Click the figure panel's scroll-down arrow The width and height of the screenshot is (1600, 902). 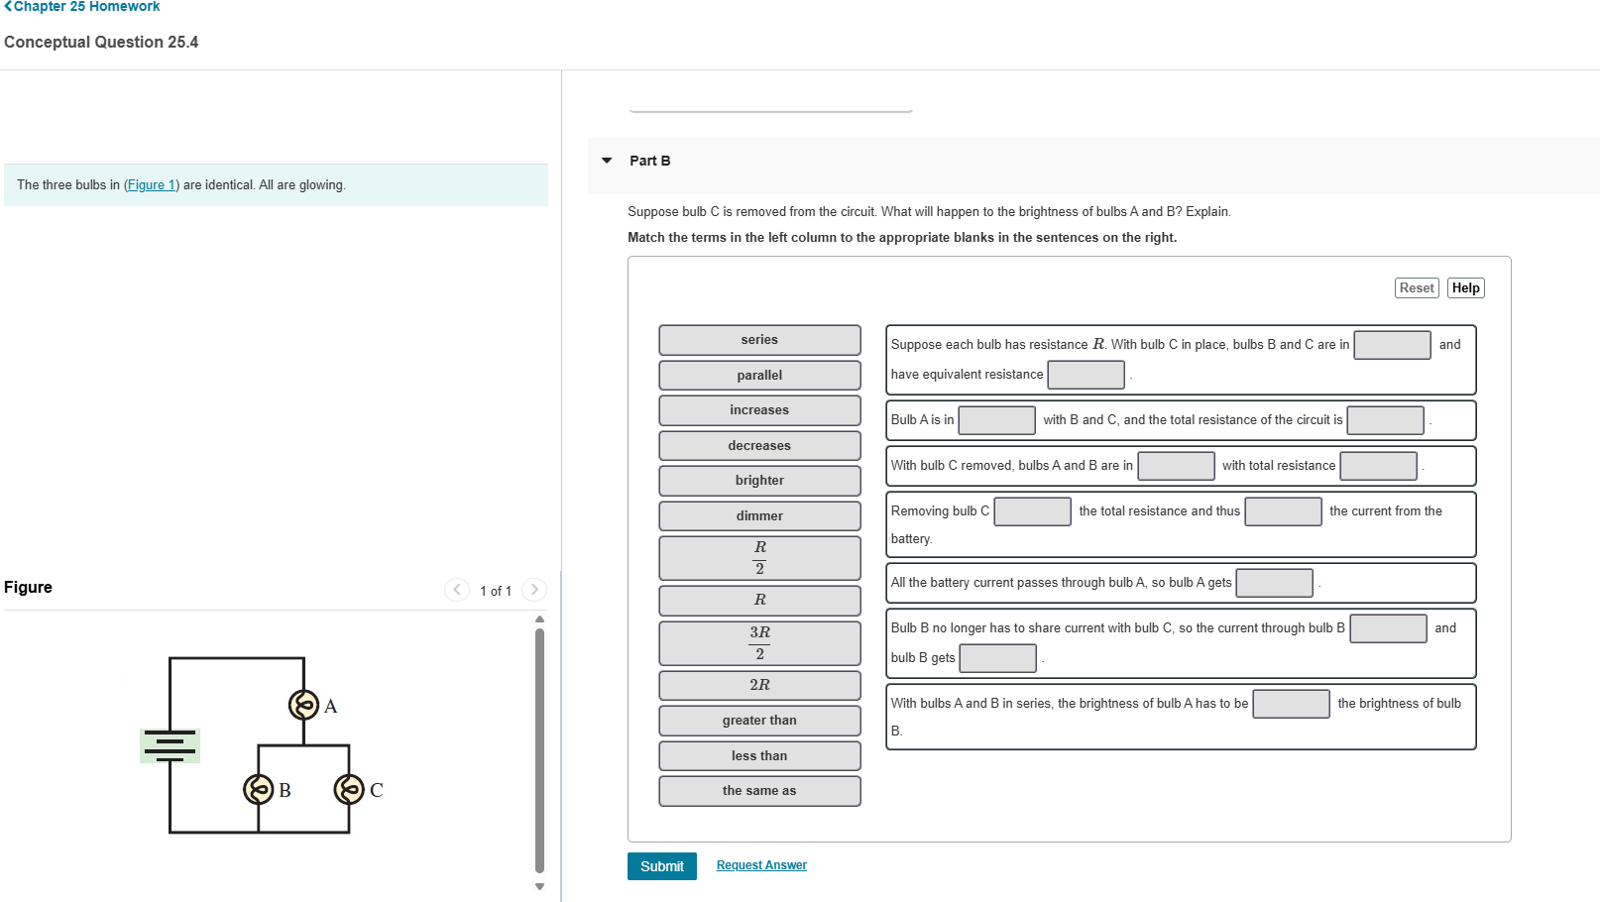click(x=538, y=887)
